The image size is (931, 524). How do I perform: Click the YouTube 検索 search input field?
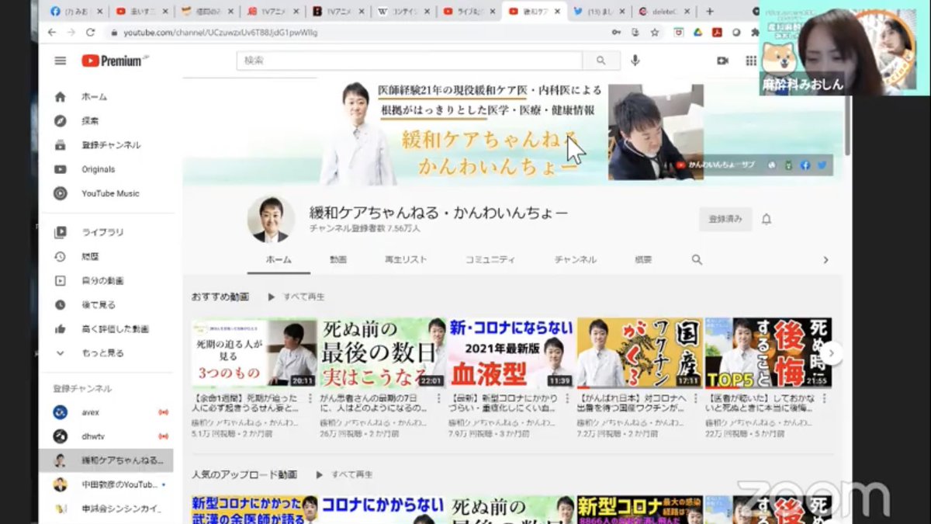[410, 61]
